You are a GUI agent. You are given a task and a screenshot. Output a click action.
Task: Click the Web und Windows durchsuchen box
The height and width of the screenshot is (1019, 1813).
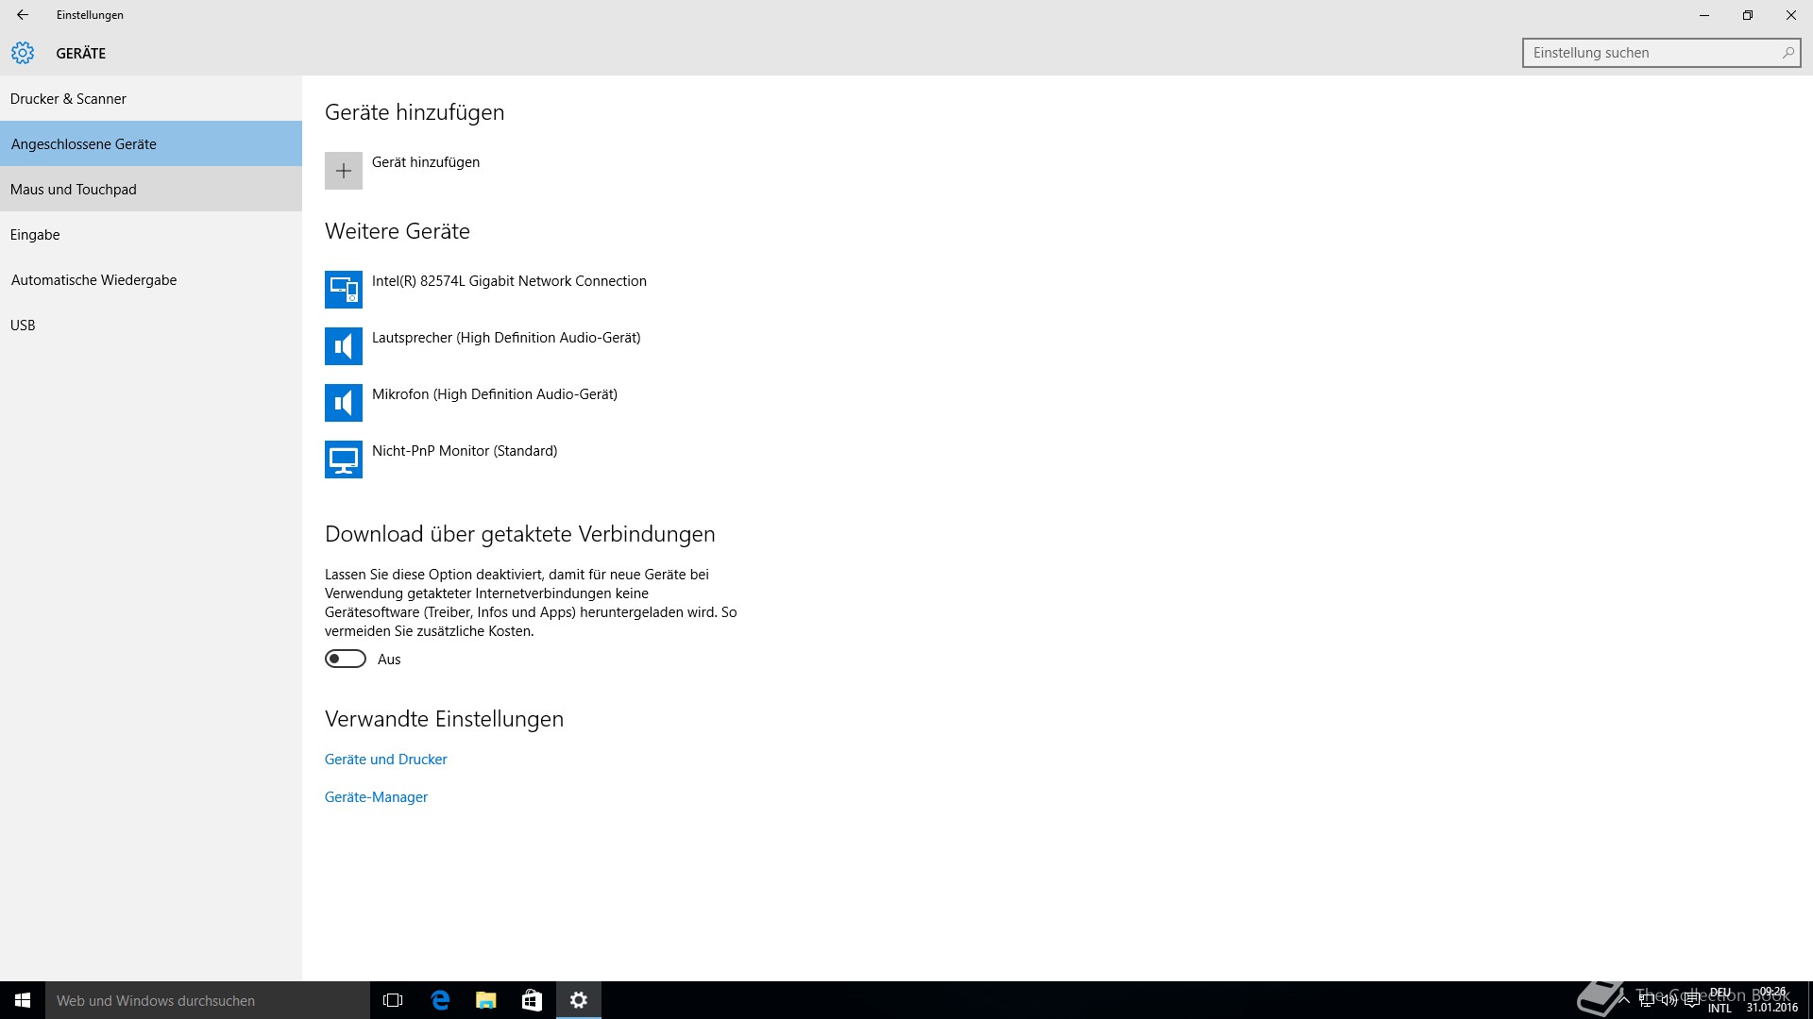(208, 1000)
